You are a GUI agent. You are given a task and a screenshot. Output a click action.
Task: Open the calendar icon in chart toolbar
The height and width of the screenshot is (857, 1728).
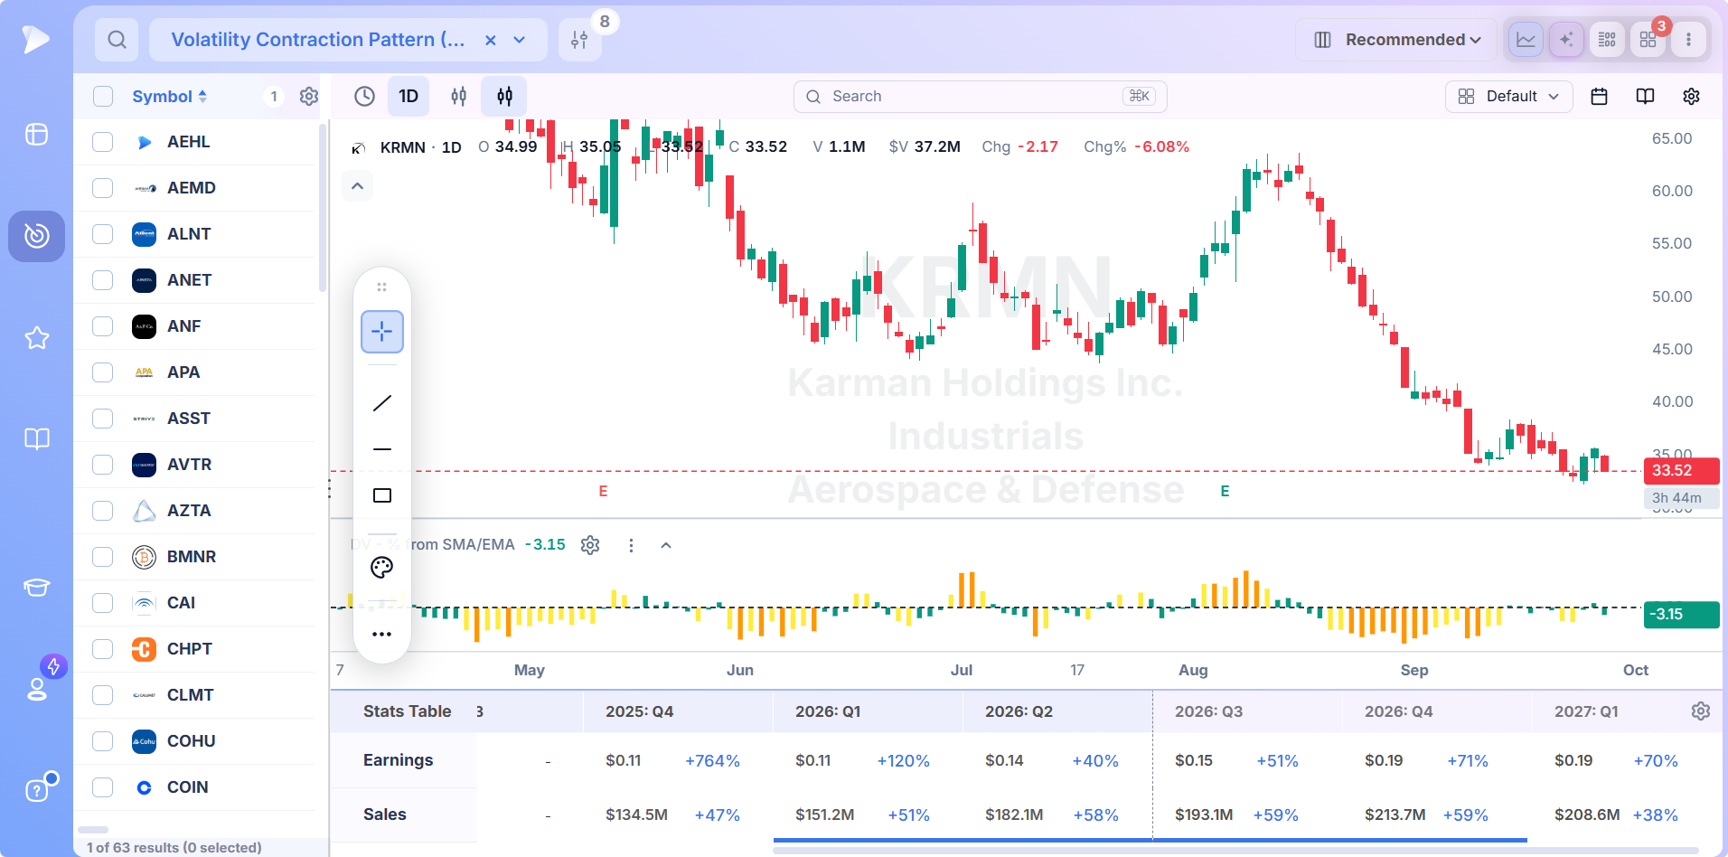coord(1599,97)
